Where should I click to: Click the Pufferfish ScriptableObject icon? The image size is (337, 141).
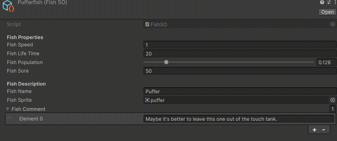coord(7,6)
